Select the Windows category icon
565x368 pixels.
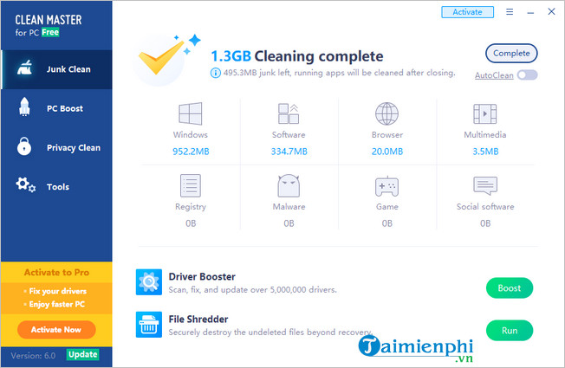[x=191, y=113]
